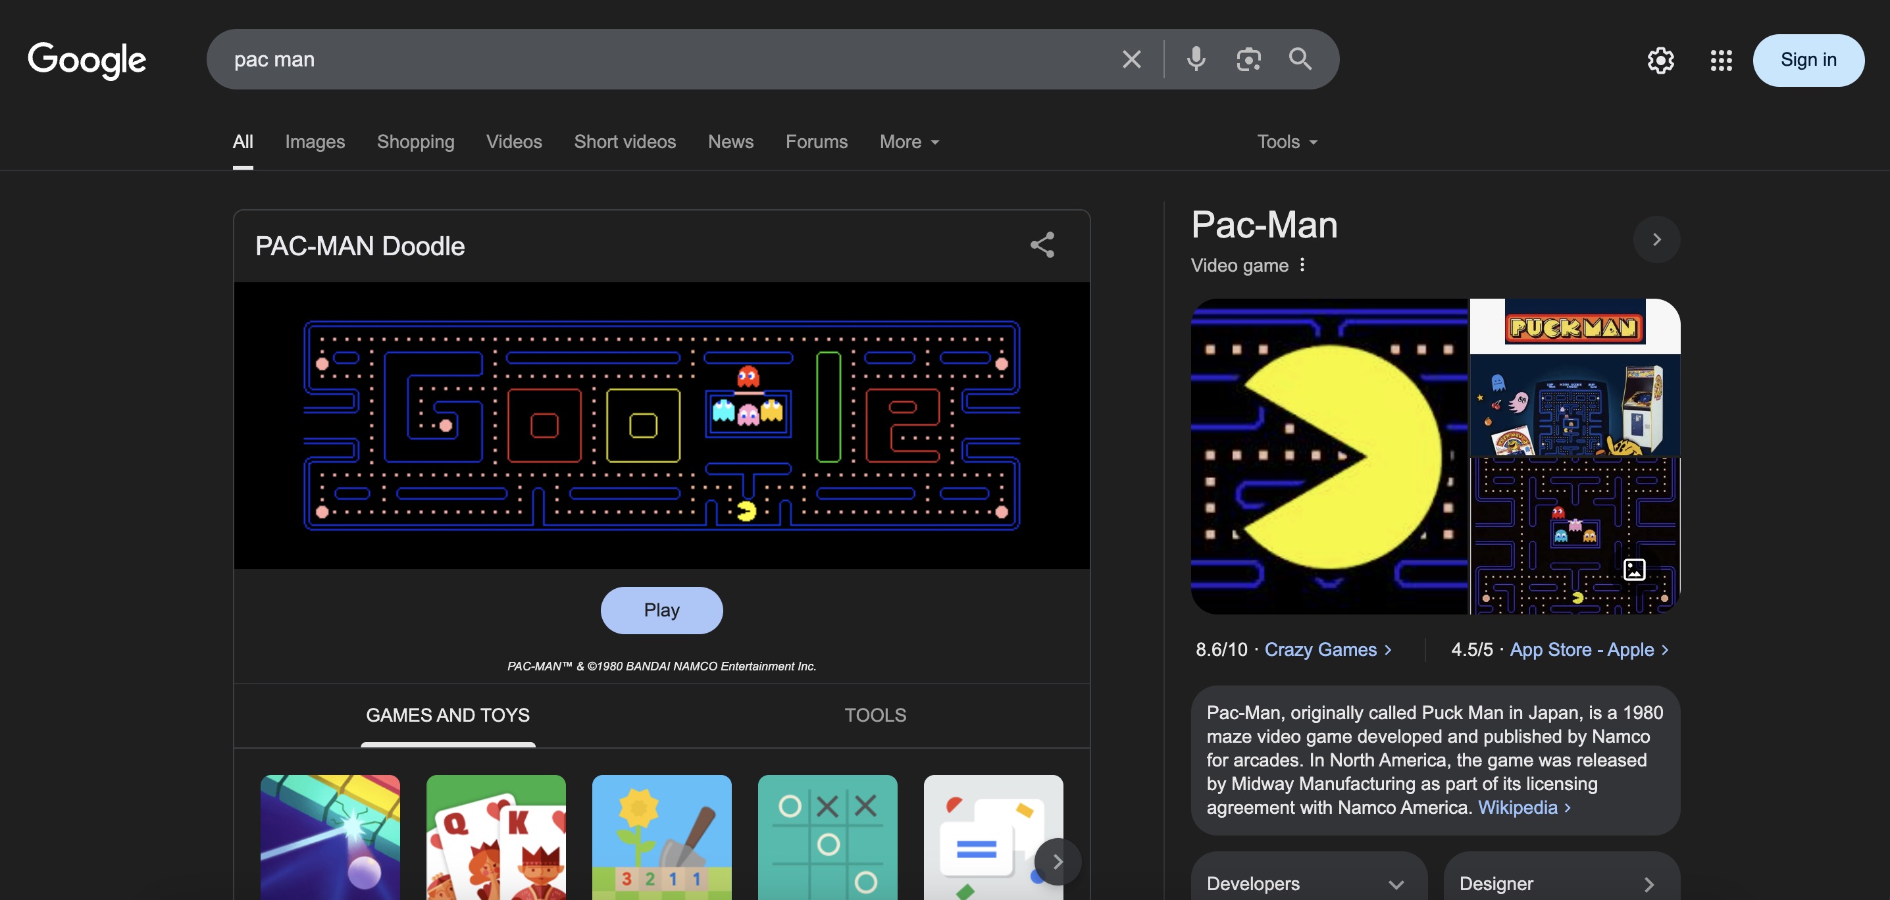Open the tic-tac-toe game thumbnail
This screenshot has height=900, width=1890.
coord(827,837)
